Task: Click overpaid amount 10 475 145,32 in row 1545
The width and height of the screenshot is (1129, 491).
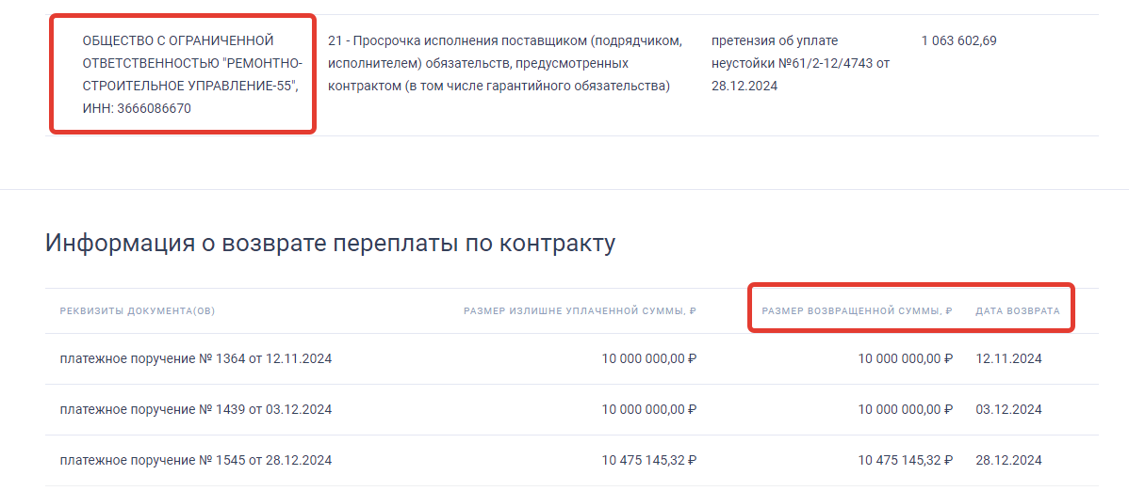Action: [648, 461]
